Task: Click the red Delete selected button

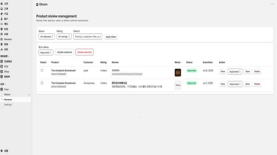Action: pyautogui.click(x=84, y=52)
